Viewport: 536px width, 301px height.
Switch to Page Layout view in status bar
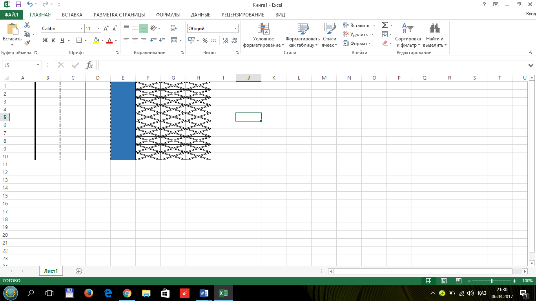click(444, 281)
